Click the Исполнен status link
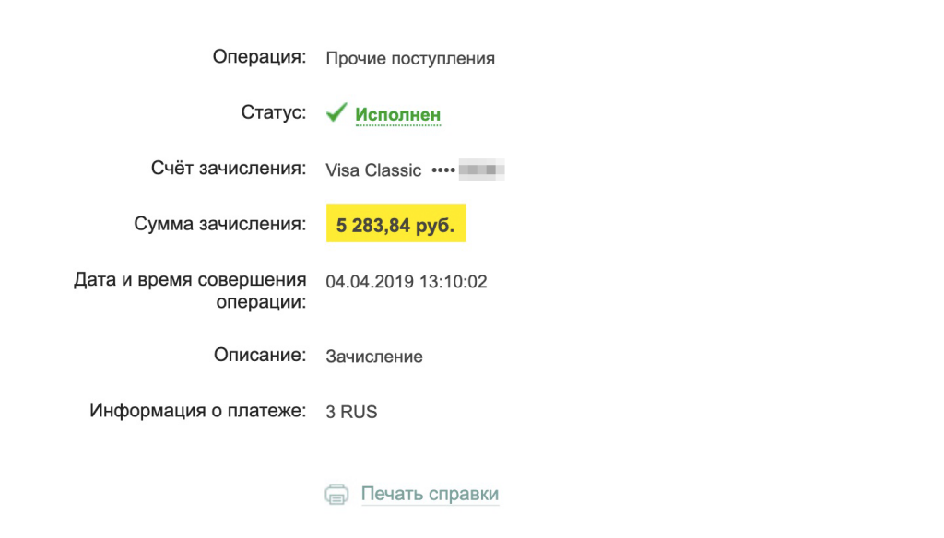This screenshot has width=944, height=538. [398, 115]
